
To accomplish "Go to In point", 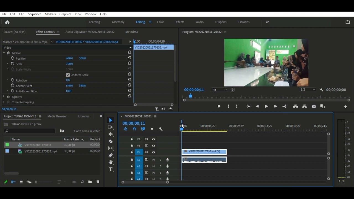I will tap(248, 106).
